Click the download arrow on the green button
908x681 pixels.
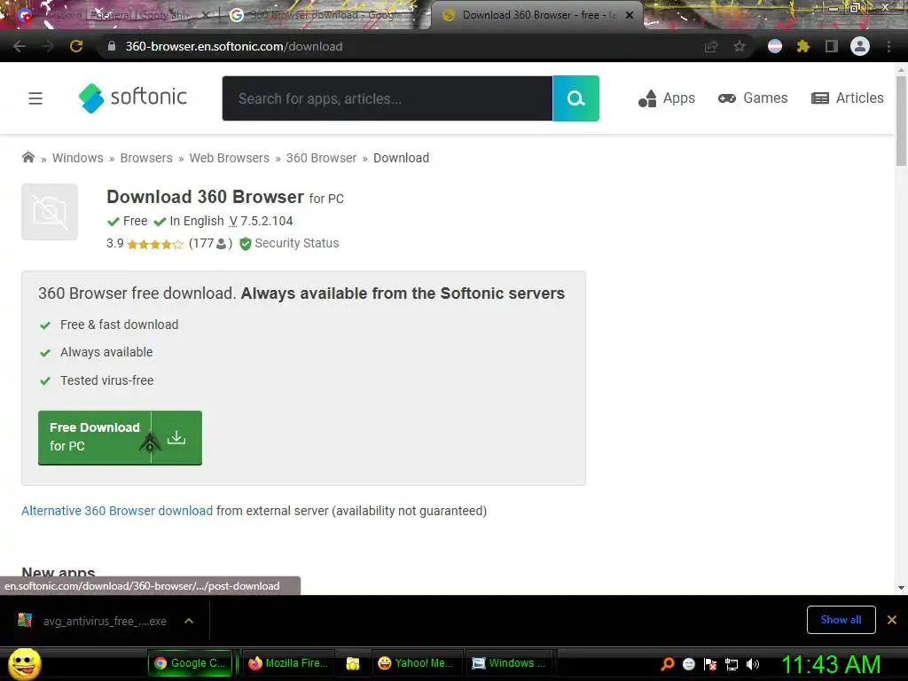pos(176,438)
